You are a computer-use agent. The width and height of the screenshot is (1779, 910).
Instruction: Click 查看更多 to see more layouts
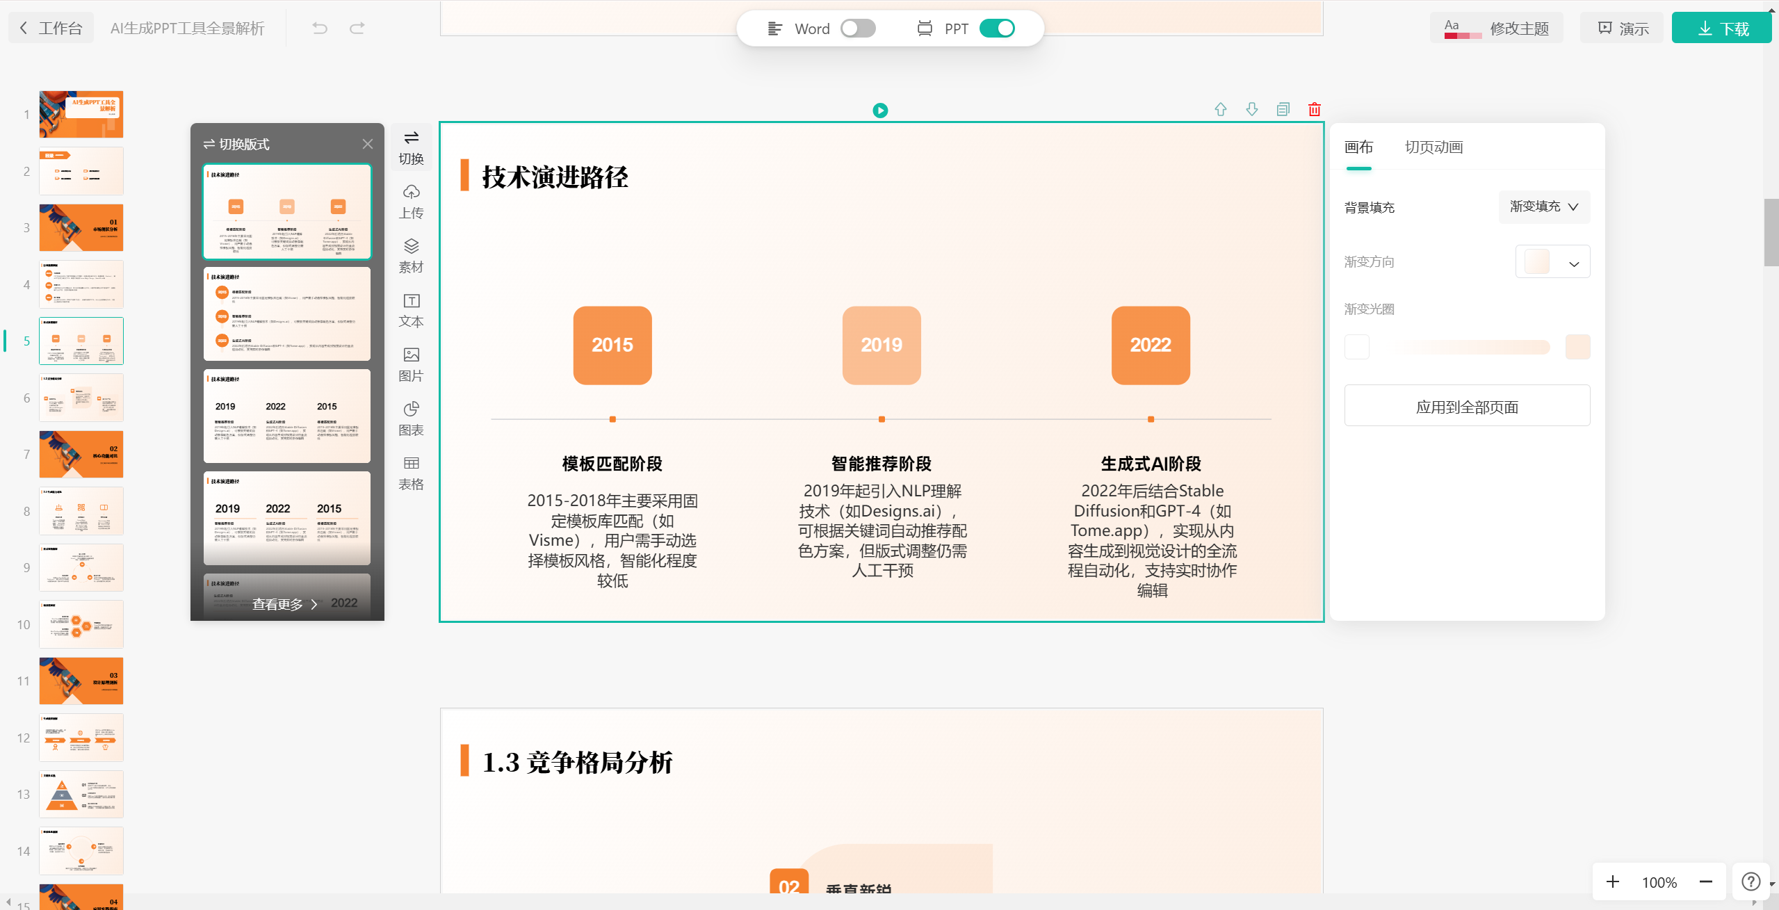[x=285, y=604]
